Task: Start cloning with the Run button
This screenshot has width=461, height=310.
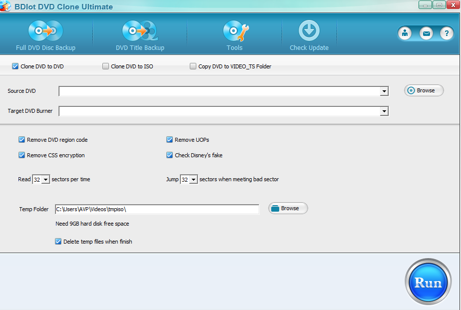Action: coord(428,282)
